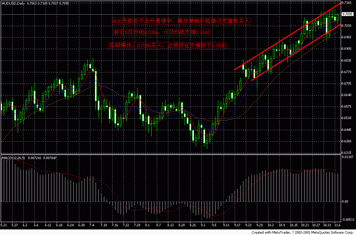Click the 5.27 date label
Viewport: 356px width, 235px height.
15,225
